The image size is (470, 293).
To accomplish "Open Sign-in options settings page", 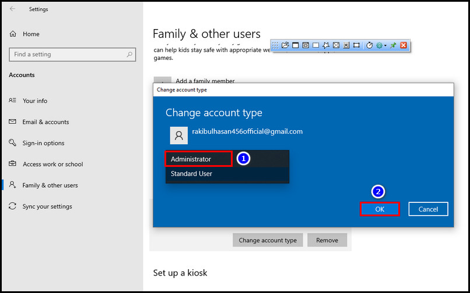I will pyautogui.click(x=43, y=143).
